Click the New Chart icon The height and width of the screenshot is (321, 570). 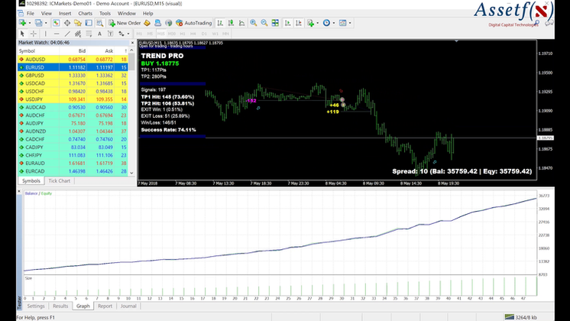coord(22,23)
